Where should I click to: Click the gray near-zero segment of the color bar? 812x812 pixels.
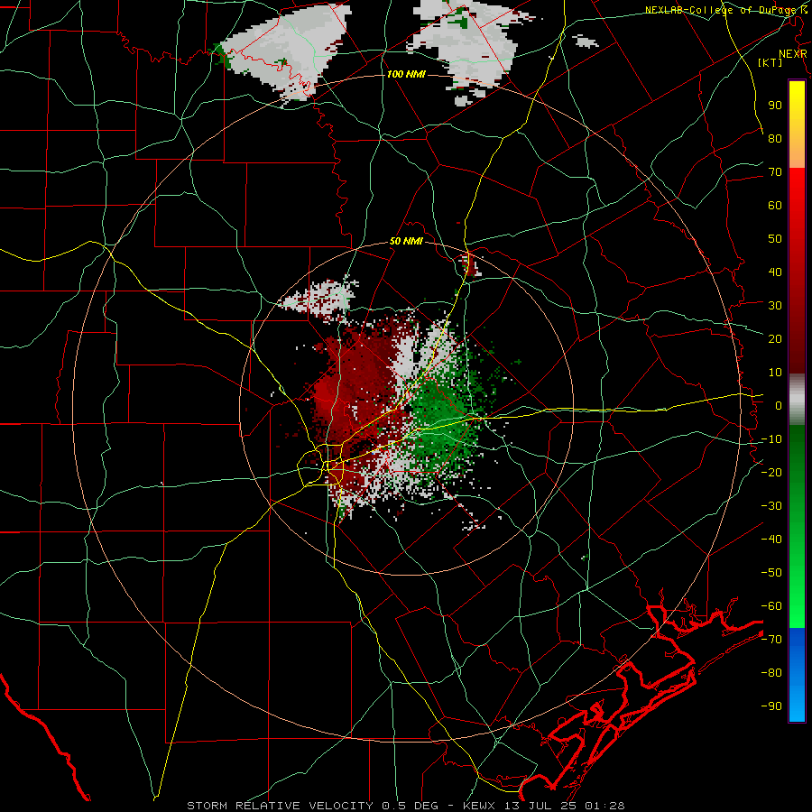797,400
